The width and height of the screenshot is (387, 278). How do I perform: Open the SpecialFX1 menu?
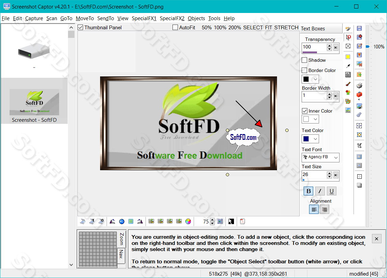click(144, 18)
